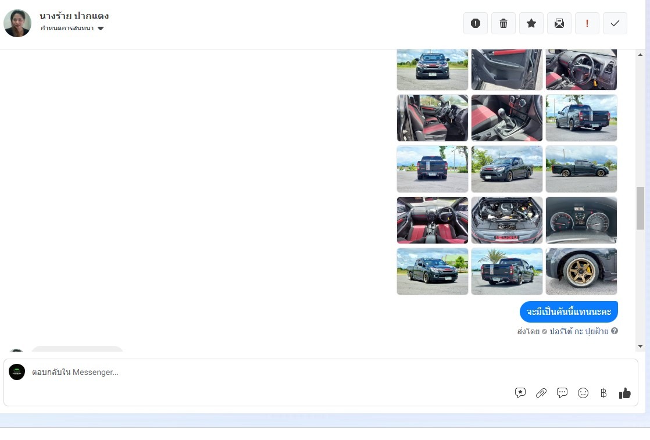Open instrument gauge cluster photo
The height and width of the screenshot is (440, 650).
click(x=581, y=220)
